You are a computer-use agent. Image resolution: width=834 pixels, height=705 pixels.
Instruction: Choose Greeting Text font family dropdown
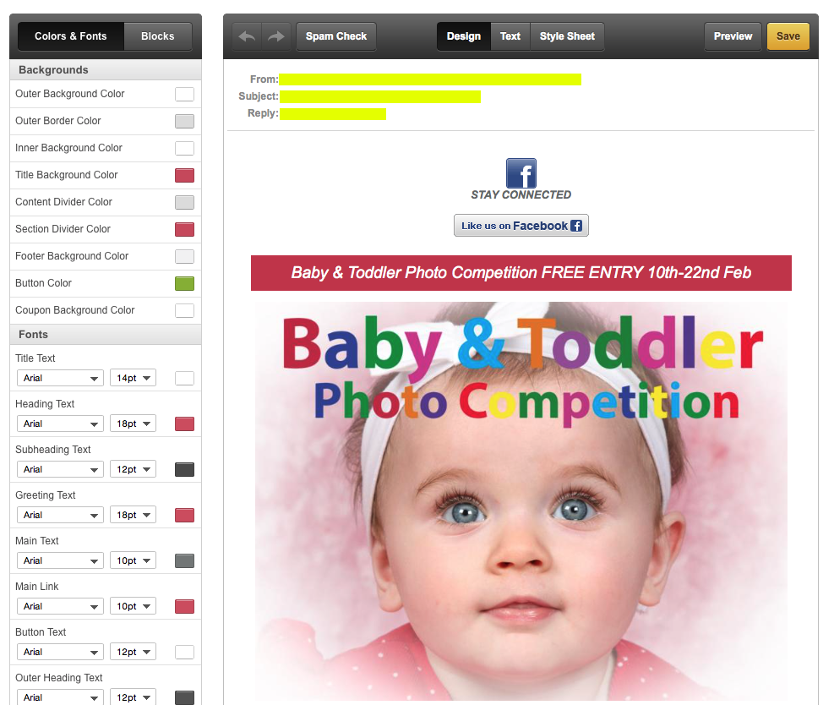[x=59, y=515]
